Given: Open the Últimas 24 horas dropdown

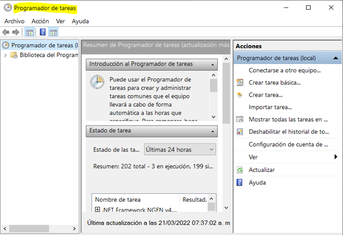Looking at the screenshot, I should [180, 149].
